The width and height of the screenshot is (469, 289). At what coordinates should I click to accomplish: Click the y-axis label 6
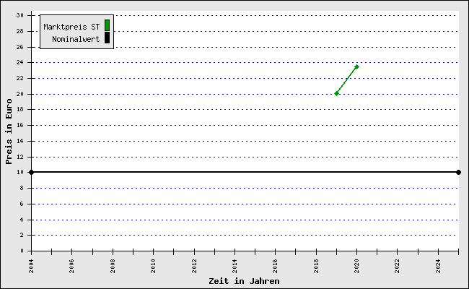click(22, 204)
